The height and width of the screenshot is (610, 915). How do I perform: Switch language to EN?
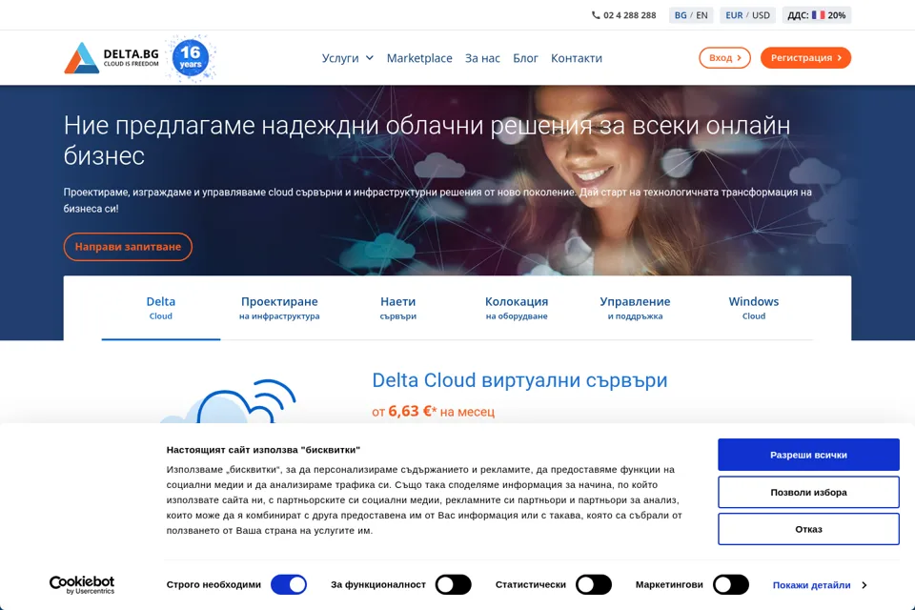point(702,15)
